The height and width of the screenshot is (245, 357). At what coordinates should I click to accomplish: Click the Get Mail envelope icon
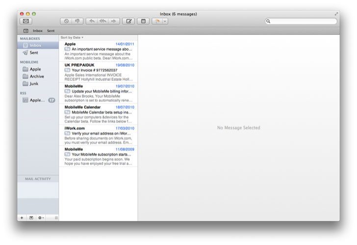pyautogui.click(x=26, y=21)
